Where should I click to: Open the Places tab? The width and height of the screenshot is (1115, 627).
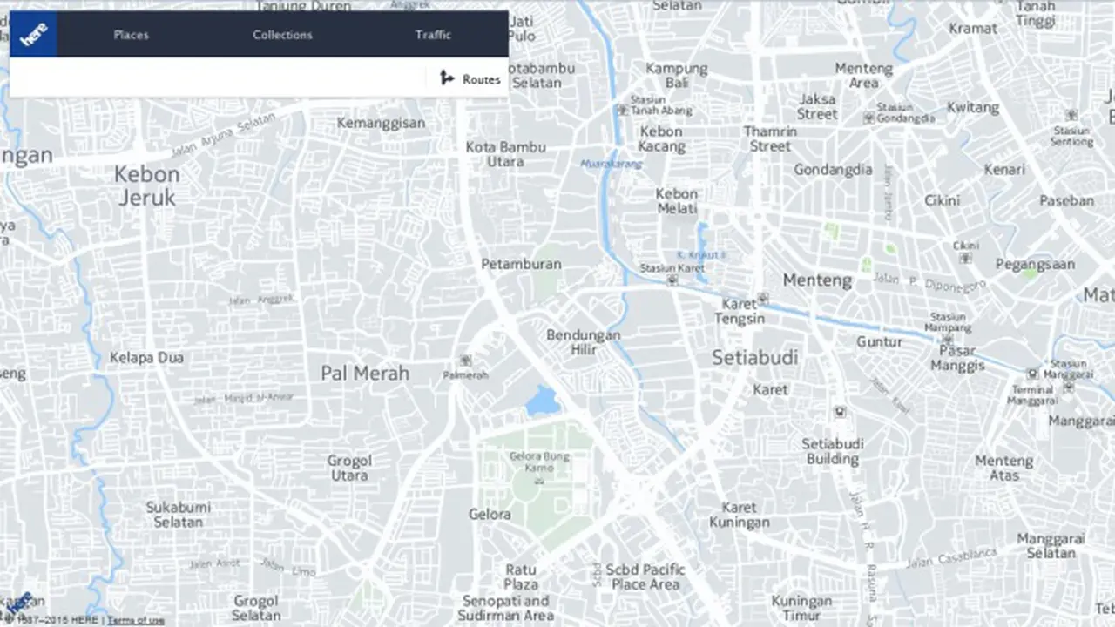click(131, 35)
